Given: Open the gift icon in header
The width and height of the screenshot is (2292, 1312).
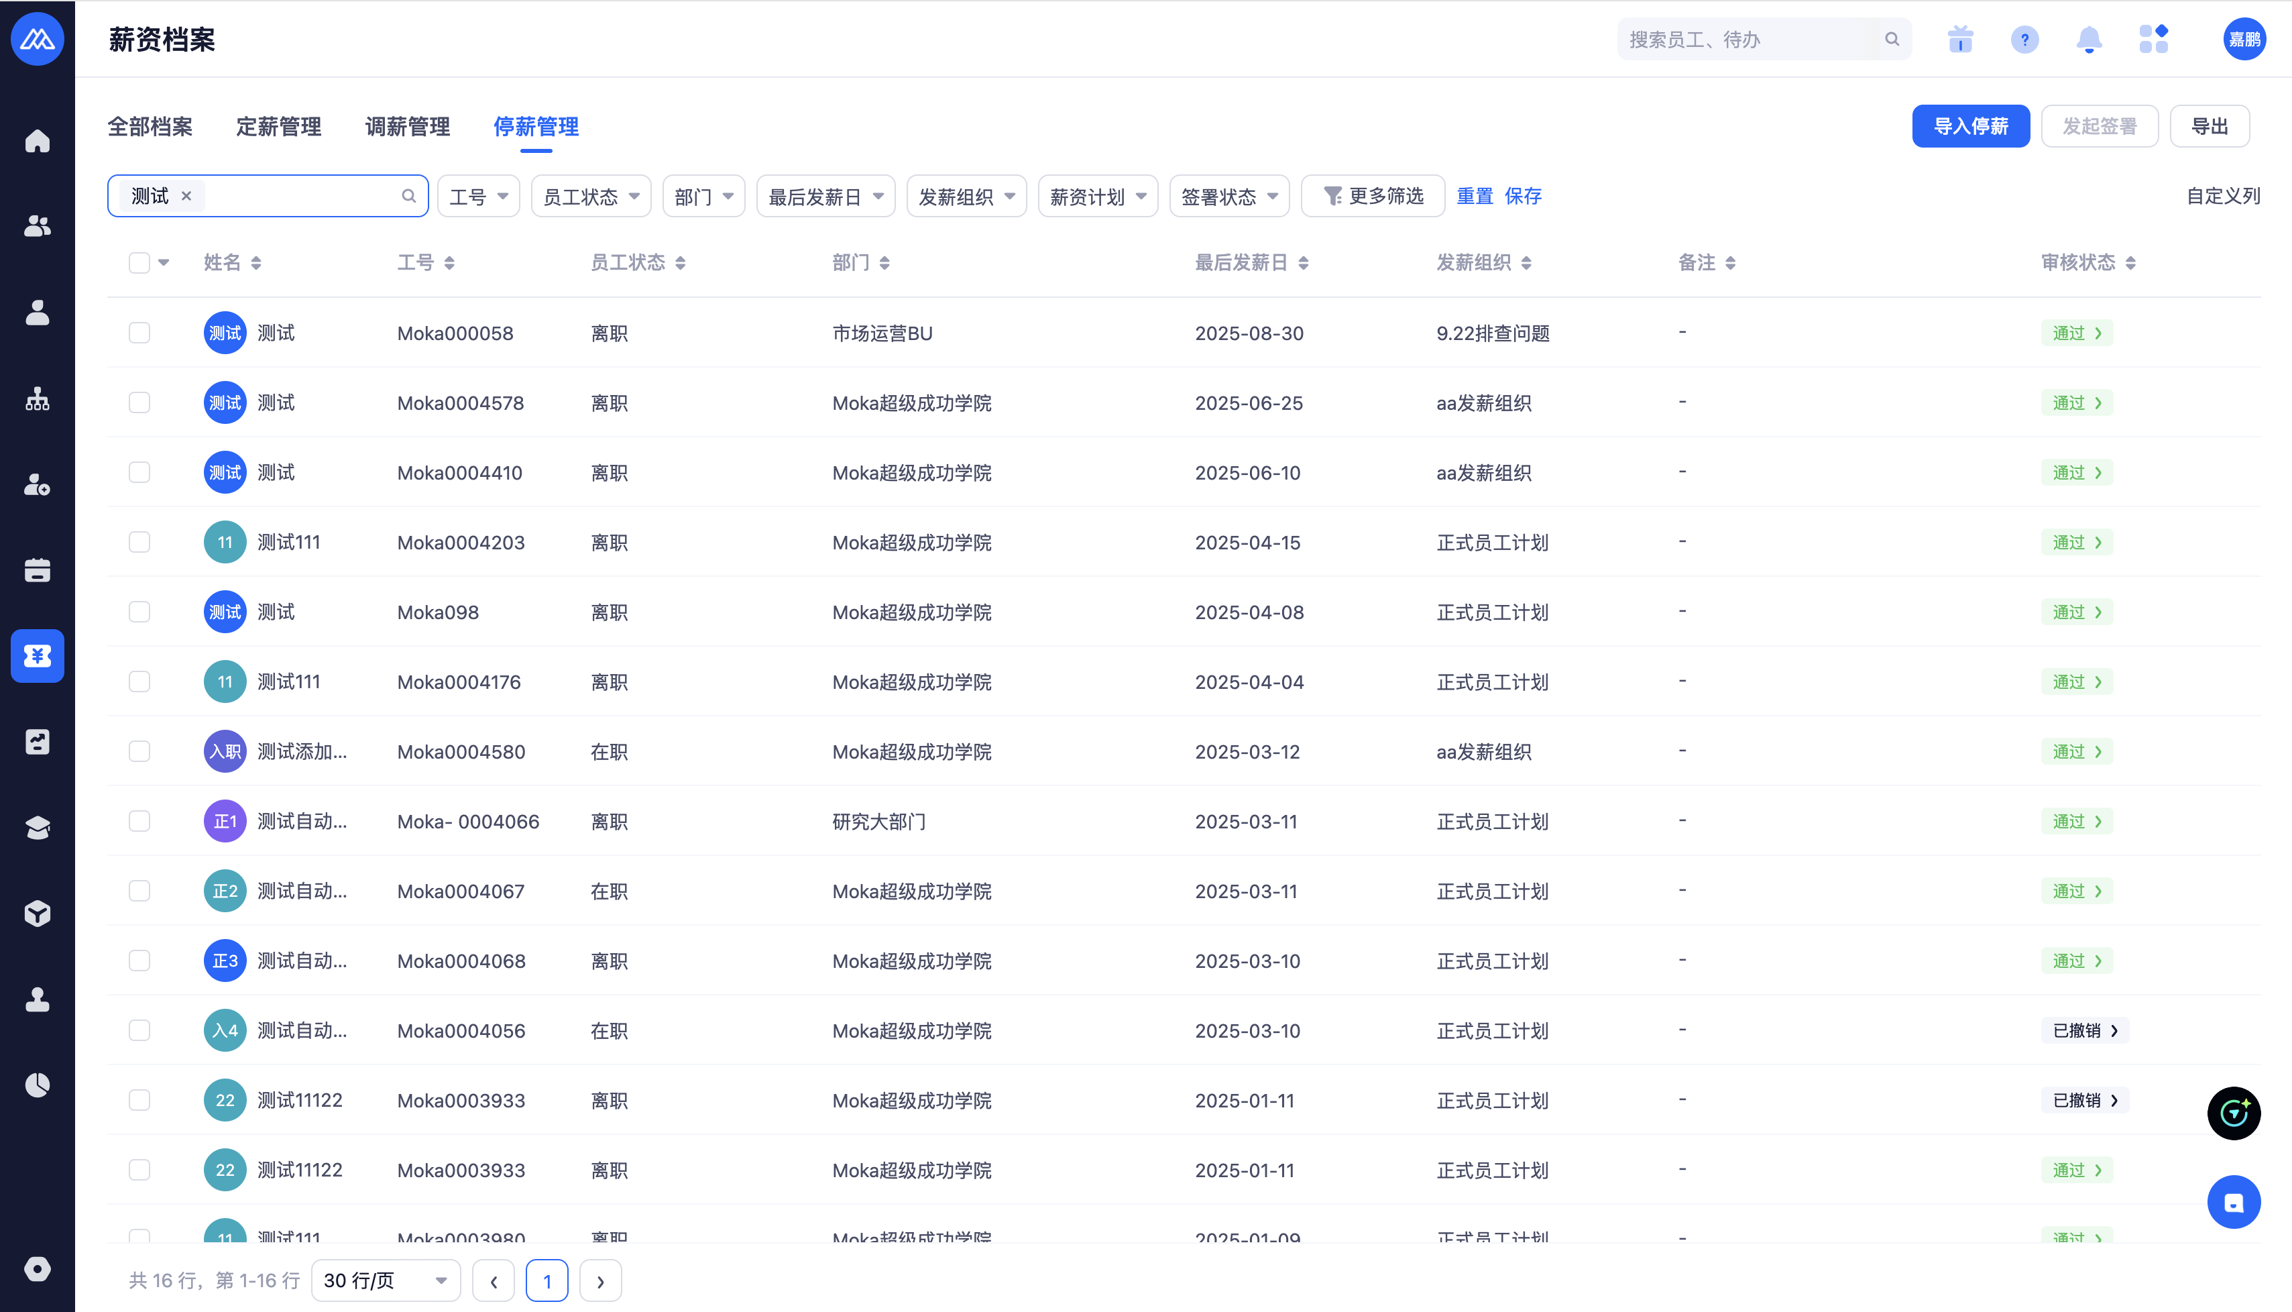Looking at the screenshot, I should pos(1959,40).
